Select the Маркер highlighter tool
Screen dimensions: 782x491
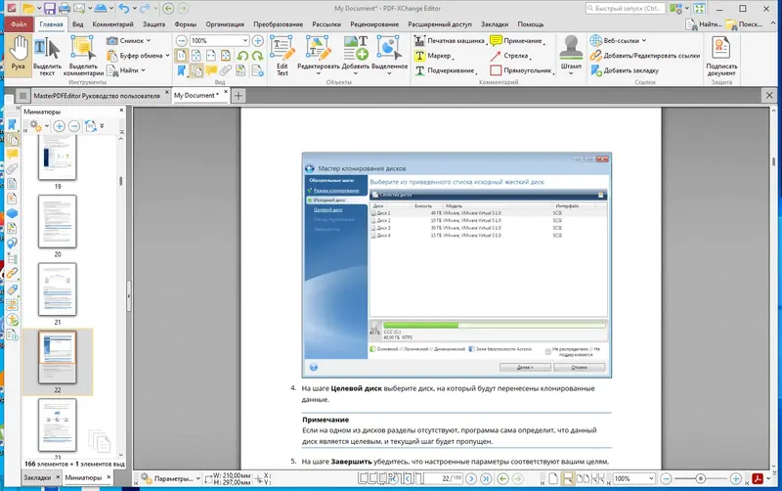coord(433,56)
